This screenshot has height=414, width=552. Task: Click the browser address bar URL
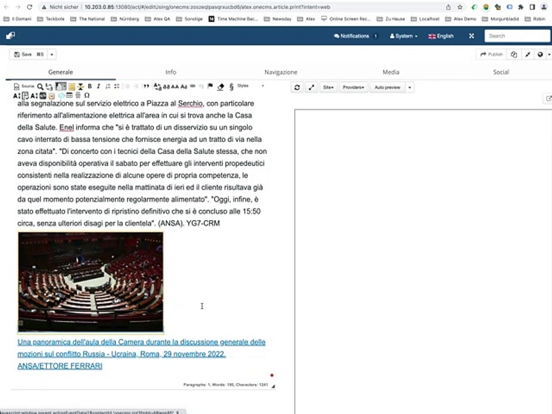pos(208,7)
